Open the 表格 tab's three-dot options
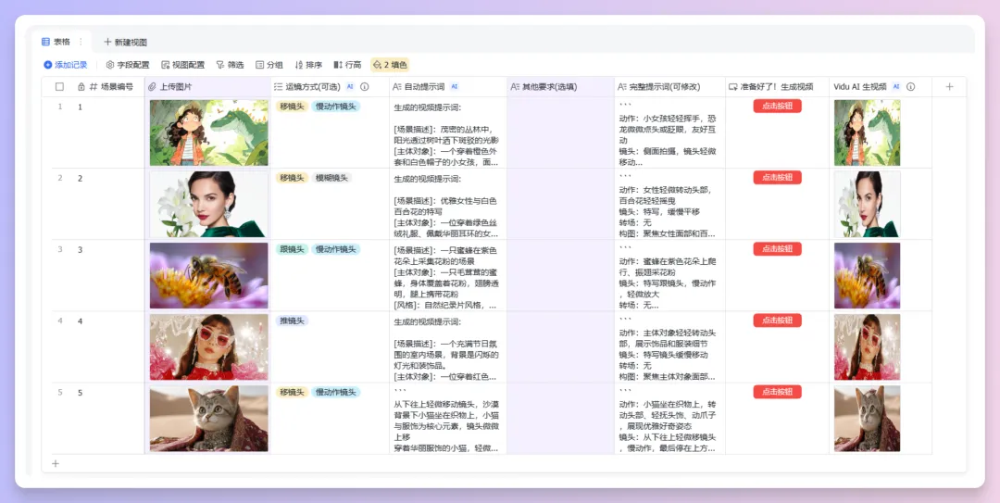 pos(81,42)
